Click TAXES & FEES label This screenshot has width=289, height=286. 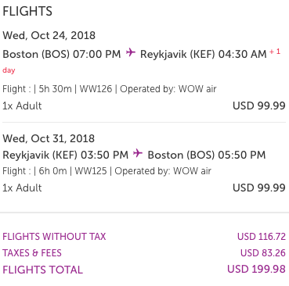point(32,253)
